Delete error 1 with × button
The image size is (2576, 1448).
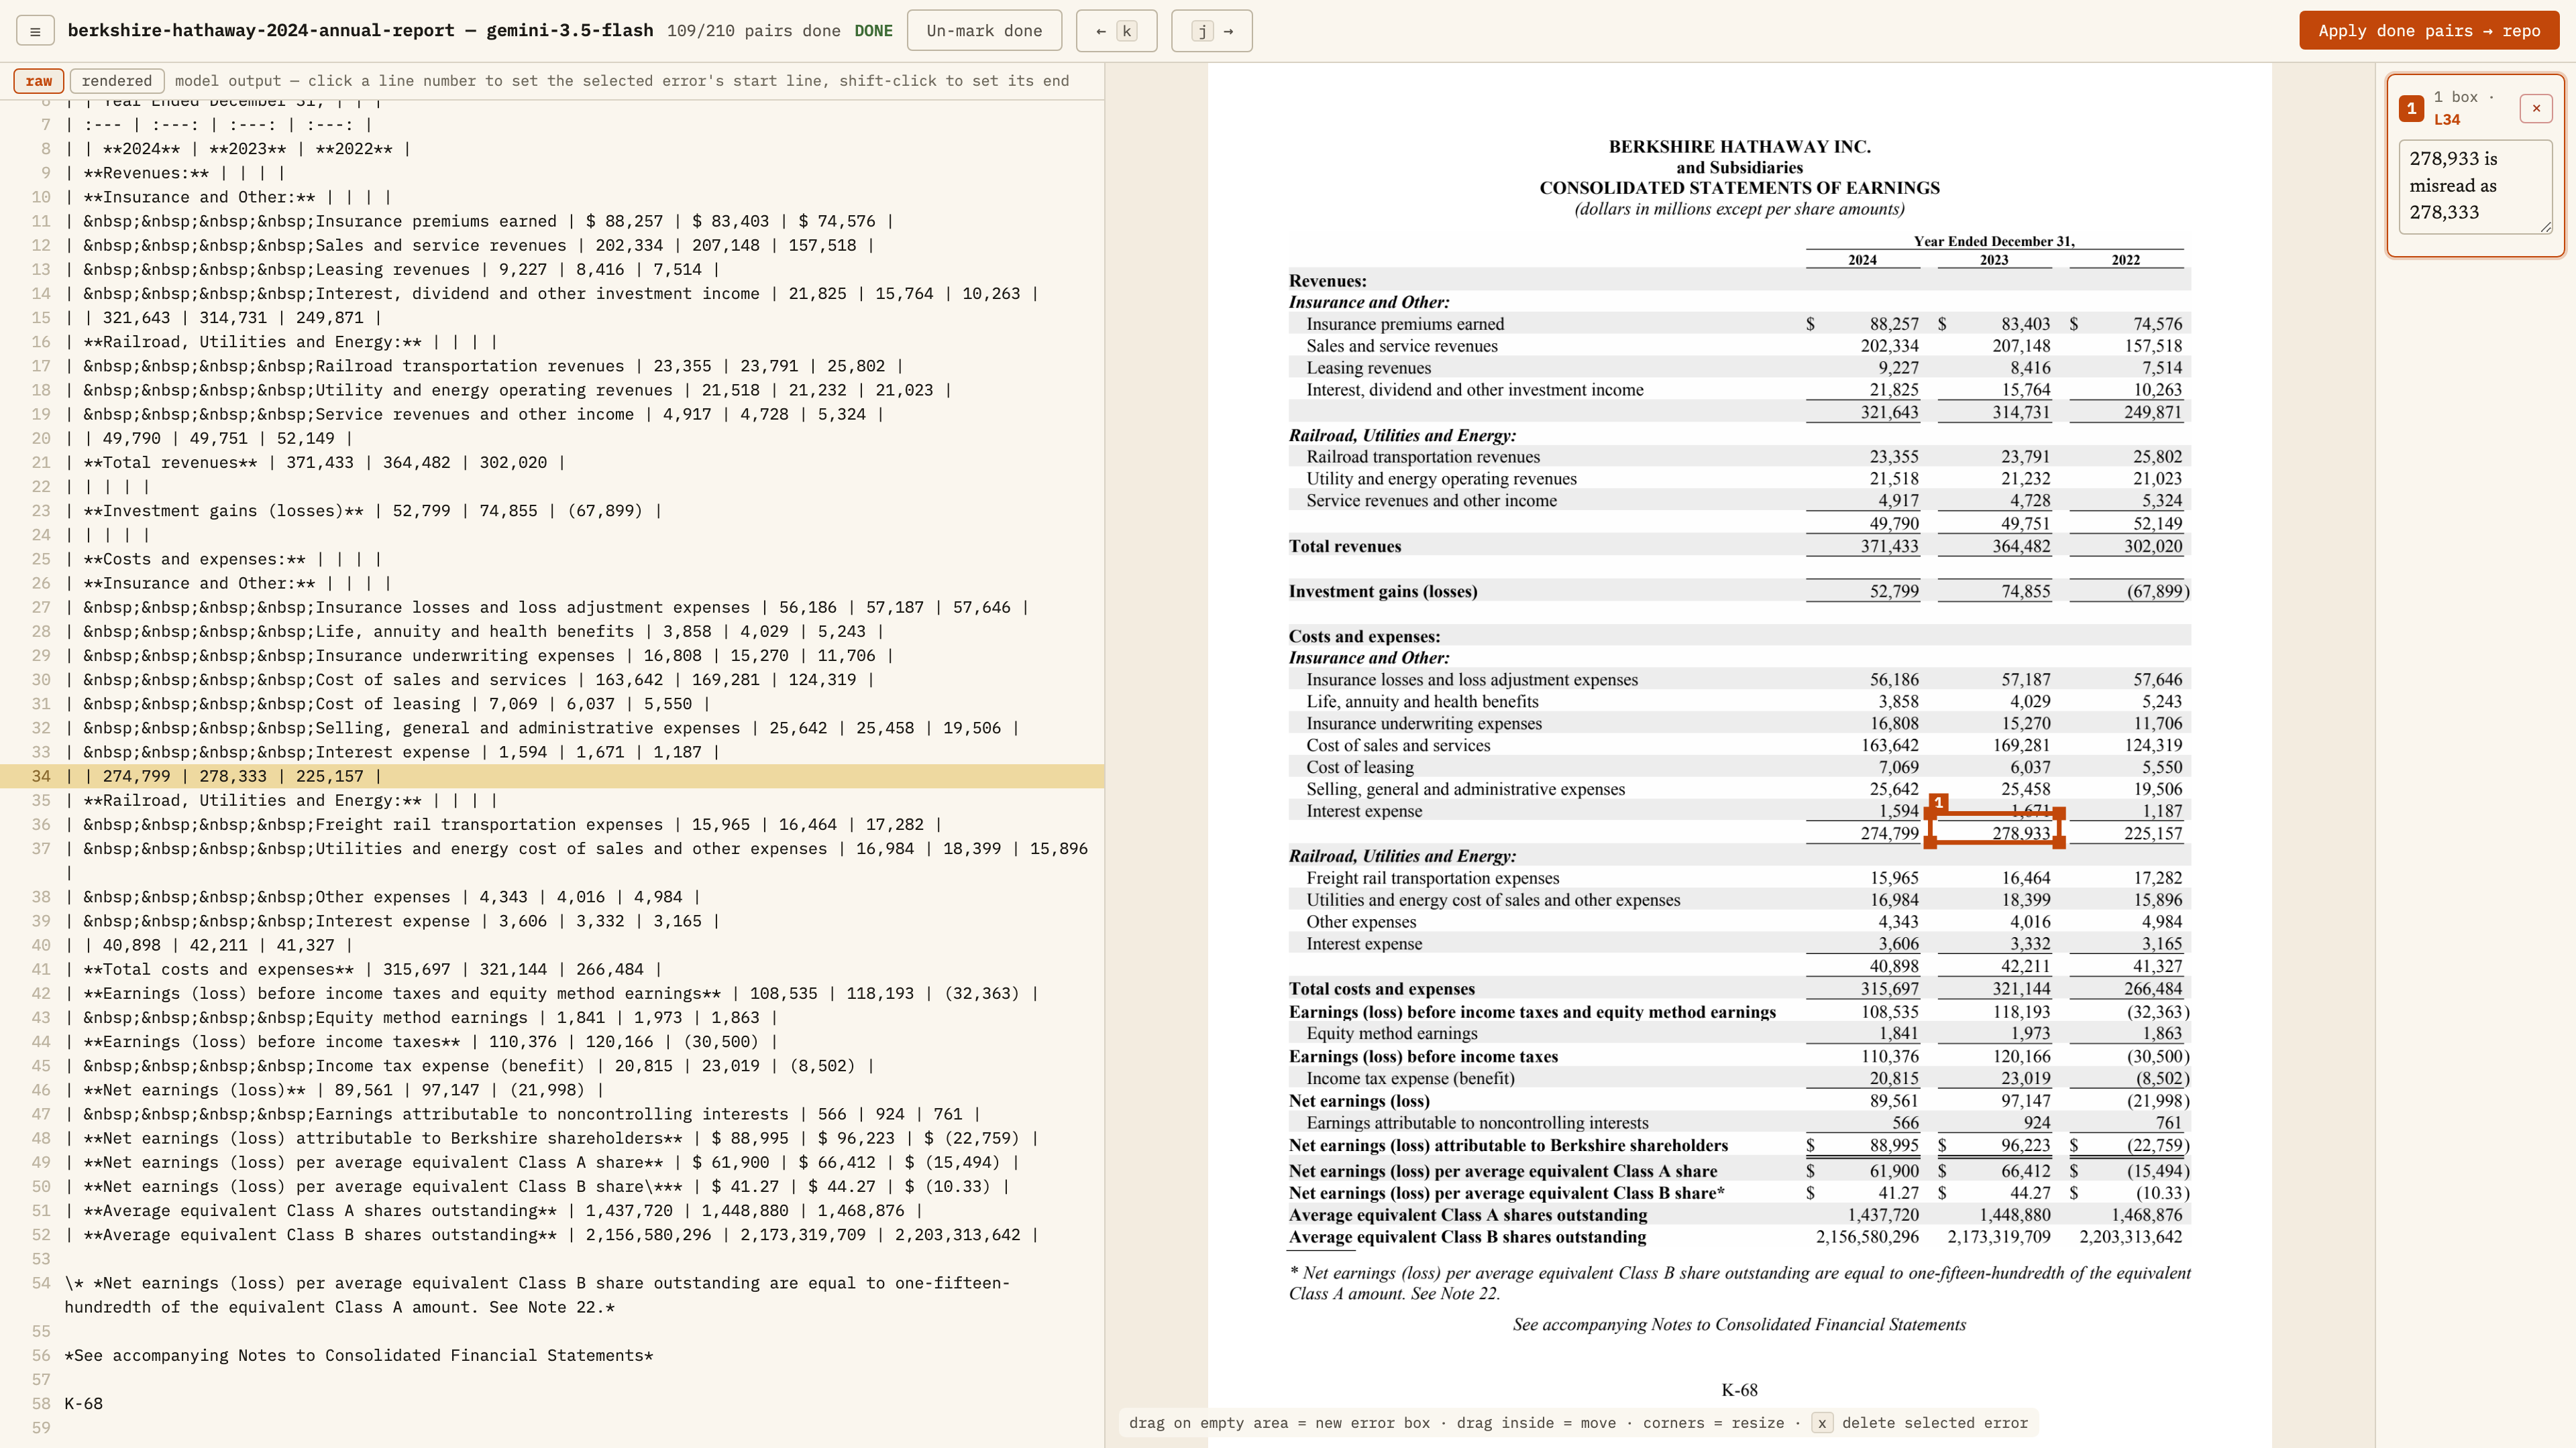[x=2536, y=108]
